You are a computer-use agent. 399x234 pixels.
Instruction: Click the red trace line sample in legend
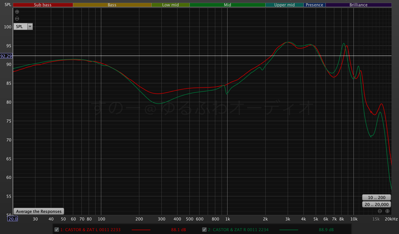(141, 230)
